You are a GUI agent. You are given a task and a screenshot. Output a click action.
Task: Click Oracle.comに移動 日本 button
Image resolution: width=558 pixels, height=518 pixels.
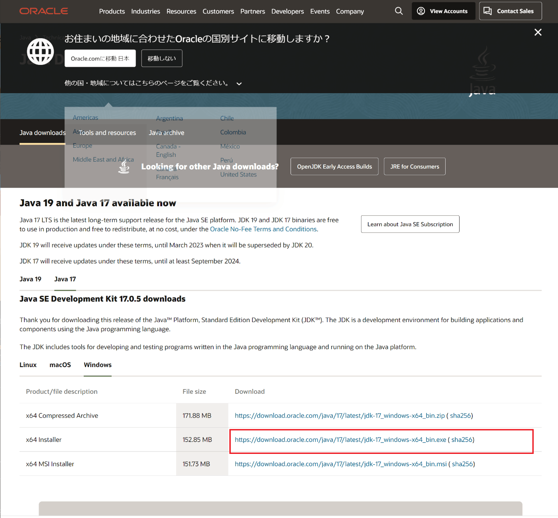tap(100, 58)
